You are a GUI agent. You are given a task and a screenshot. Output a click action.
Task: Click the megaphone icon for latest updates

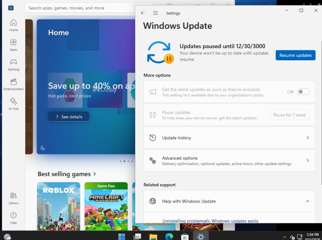(152, 92)
